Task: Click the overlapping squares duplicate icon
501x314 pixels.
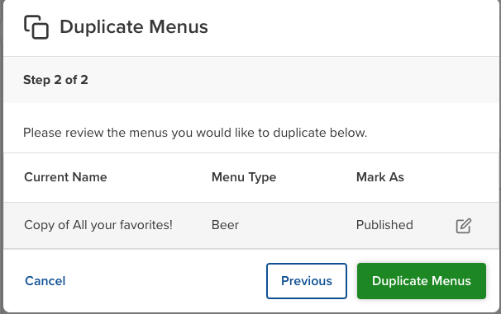Action: point(36,27)
